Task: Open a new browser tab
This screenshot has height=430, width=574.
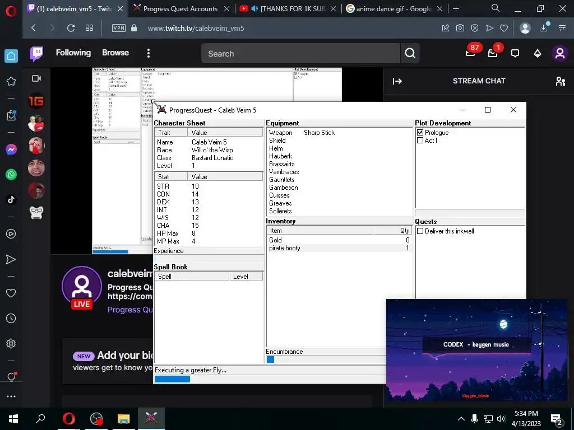Action: pos(456,8)
